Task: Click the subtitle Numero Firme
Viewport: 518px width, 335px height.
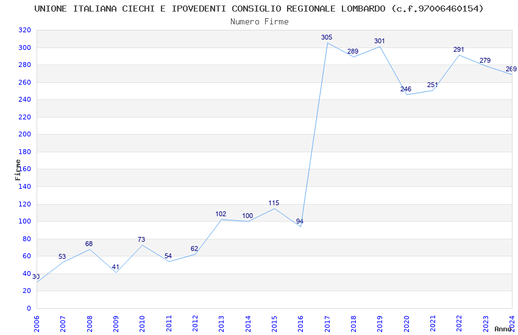Action: tap(260, 22)
